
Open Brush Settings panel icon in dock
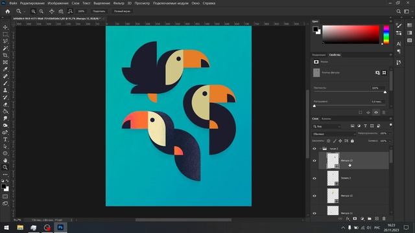click(399, 25)
